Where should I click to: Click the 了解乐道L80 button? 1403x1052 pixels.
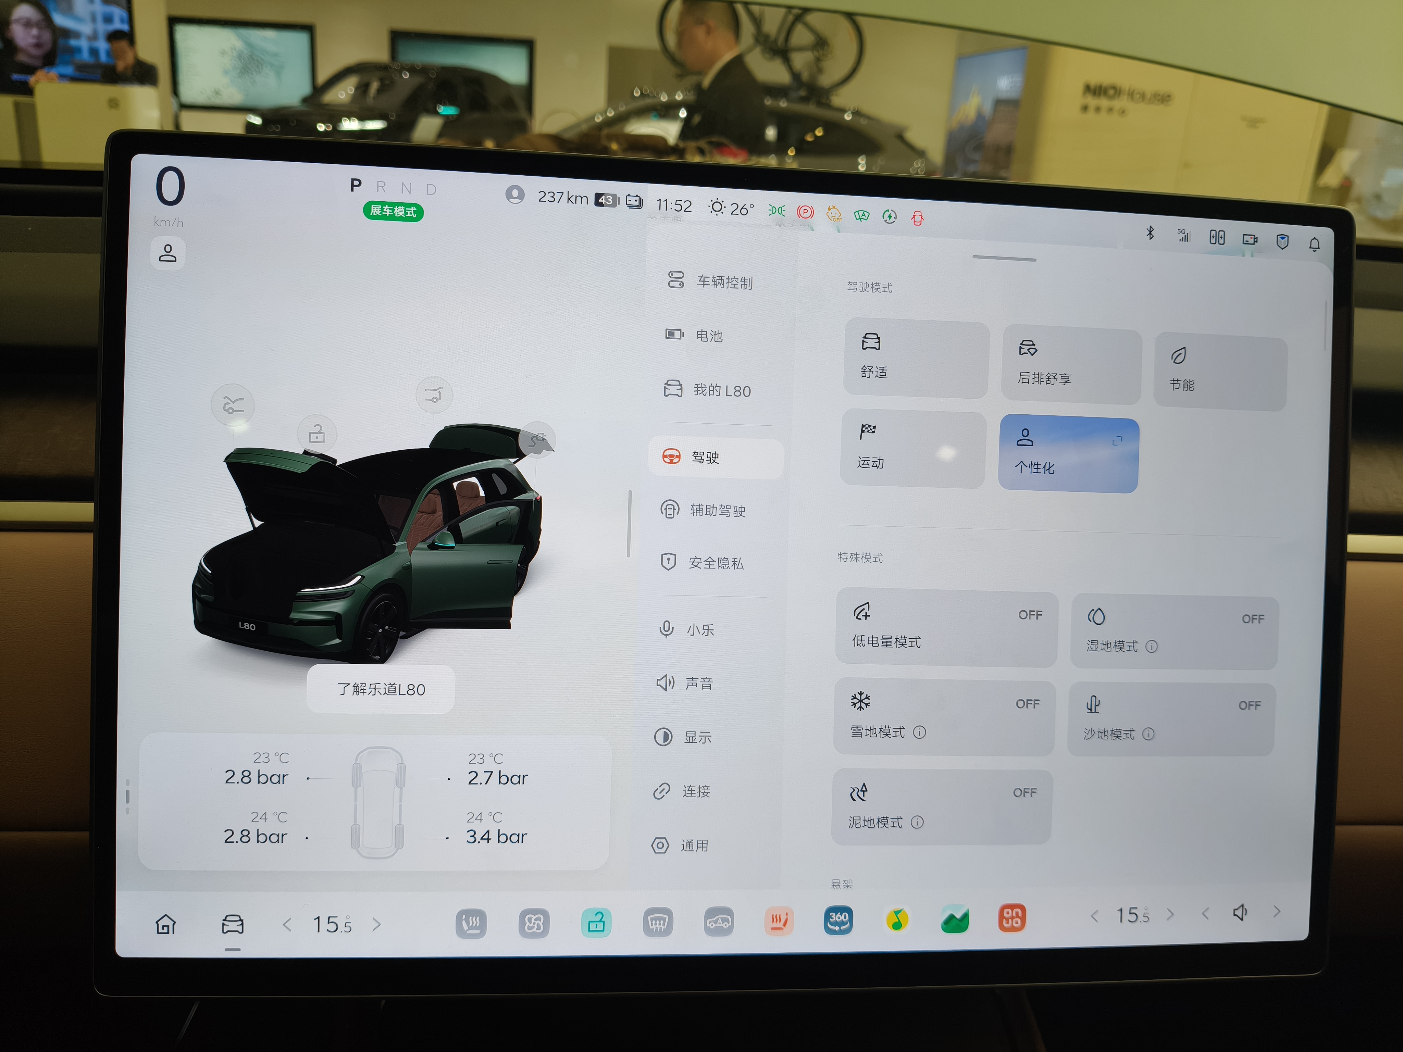click(381, 689)
